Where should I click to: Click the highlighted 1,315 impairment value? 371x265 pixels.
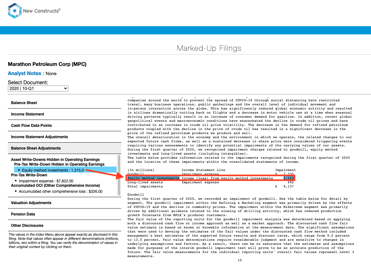289,178
